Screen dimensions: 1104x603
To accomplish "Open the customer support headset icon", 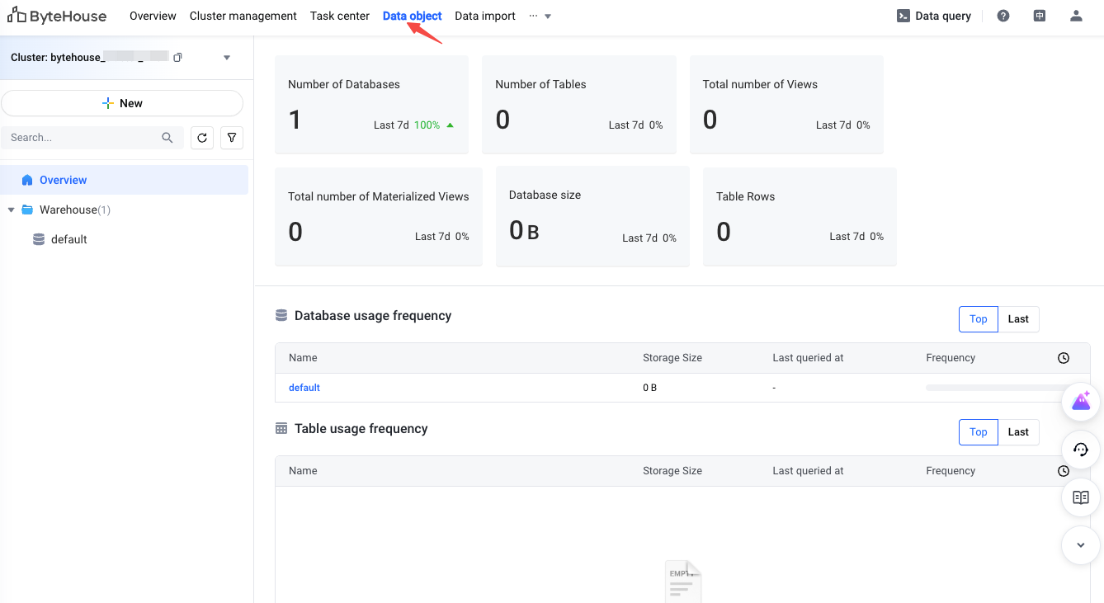I will [x=1081, y=450].
